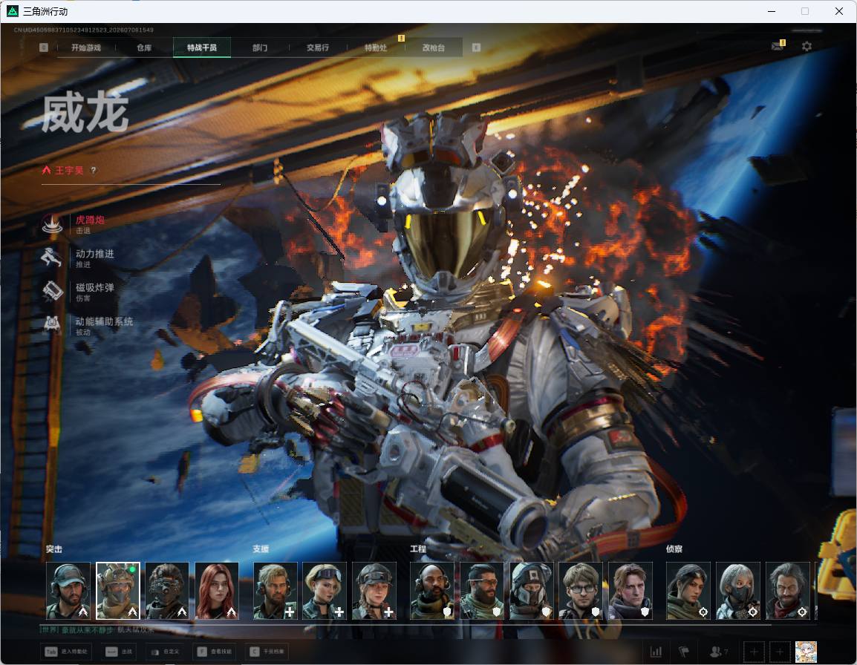Choose the recon operator with red scarf
The height and width of the screenshot is (665, 857).
[x=788, y=591]
